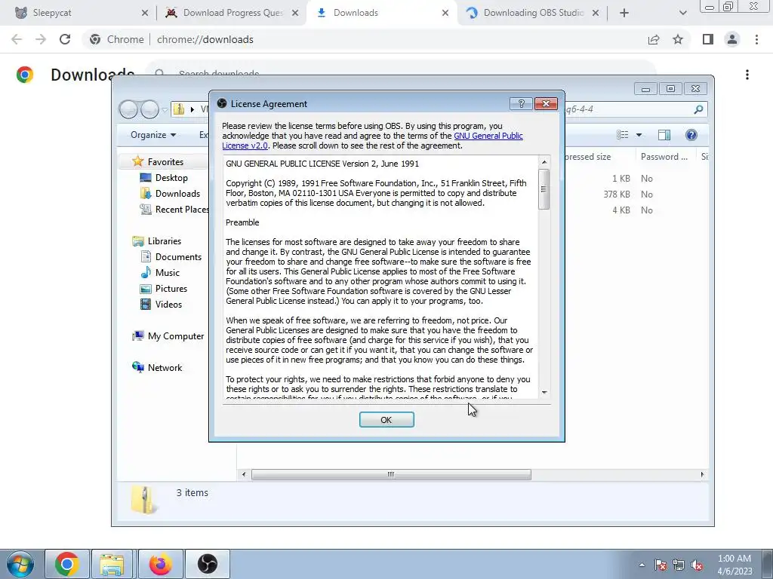The height and width of the screenshot is (579, 773).
Task: Open the Organize menu in Explorer window
Action: tap(152, 134)
